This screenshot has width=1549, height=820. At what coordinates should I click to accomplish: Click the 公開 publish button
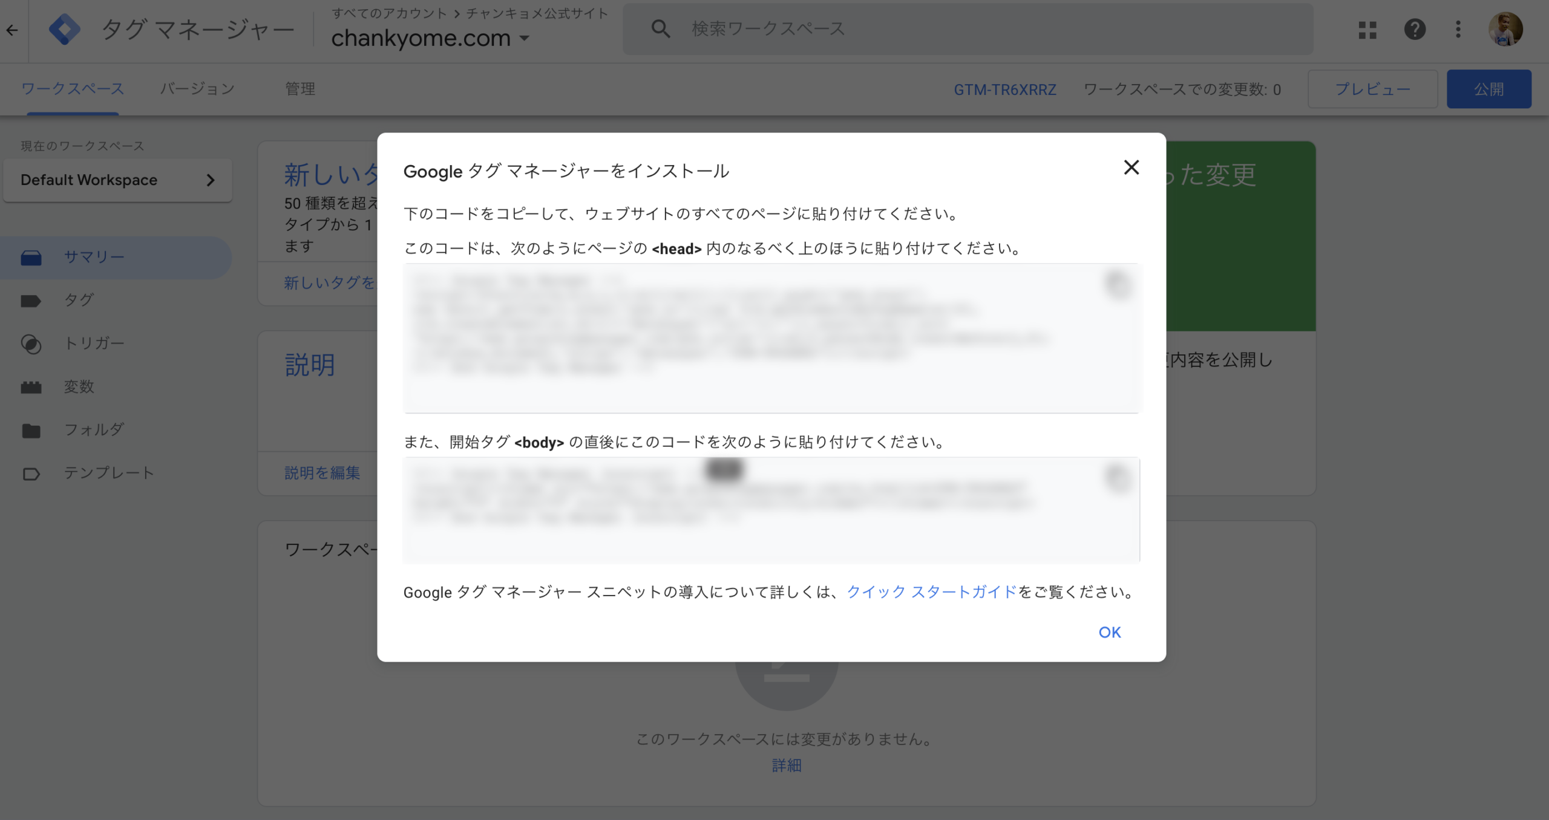pyautogui.click(x=1488, y=89)
